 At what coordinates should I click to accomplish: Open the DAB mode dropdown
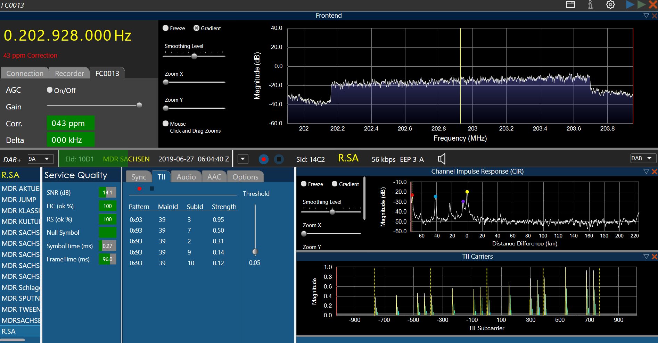(643, 158)
